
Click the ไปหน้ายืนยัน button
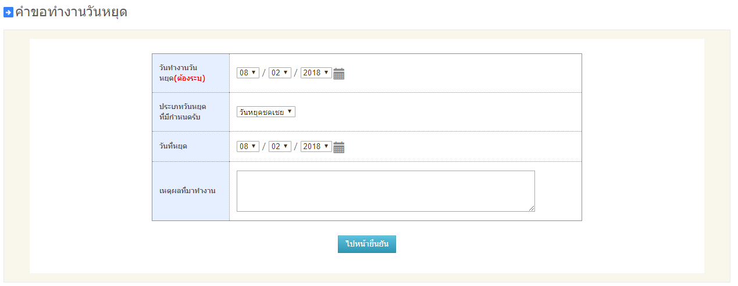point(366,244)
